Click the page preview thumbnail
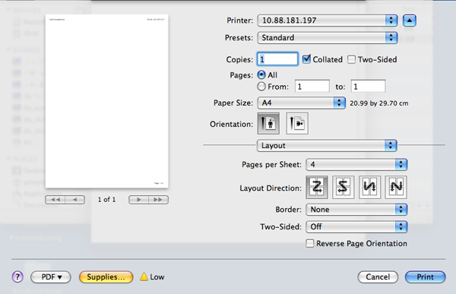The height and width of the screenshot is (294, 456). [106, 101]
